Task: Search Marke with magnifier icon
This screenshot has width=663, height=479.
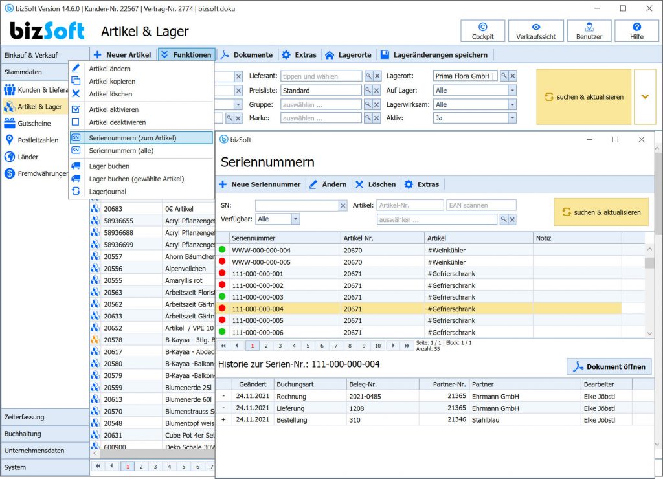Action: 368,118
